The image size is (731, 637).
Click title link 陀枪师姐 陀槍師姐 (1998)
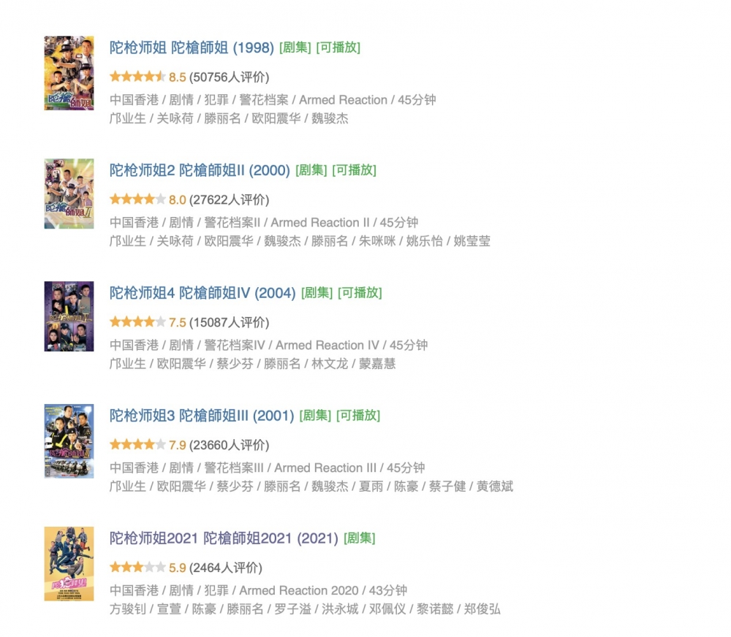(192, 47)
